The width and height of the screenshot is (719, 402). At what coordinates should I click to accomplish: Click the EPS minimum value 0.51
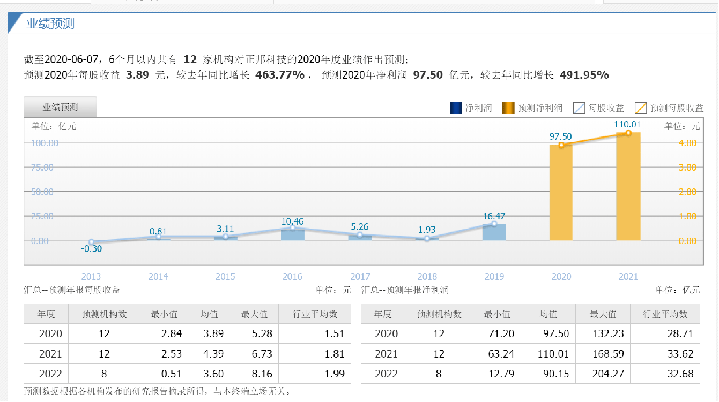(171, 374)
